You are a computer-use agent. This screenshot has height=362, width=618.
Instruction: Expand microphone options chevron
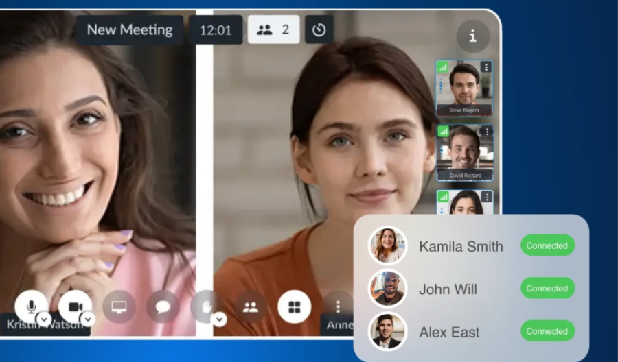click(44, 319)
